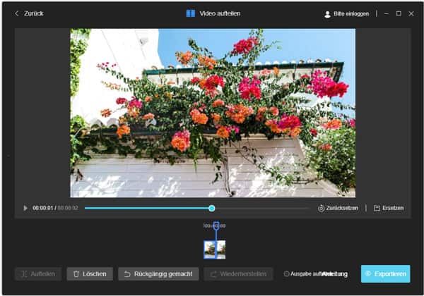This screenshot has width=424, height=296.
Task: Maximize the application window
Action: tap(399, 13)
